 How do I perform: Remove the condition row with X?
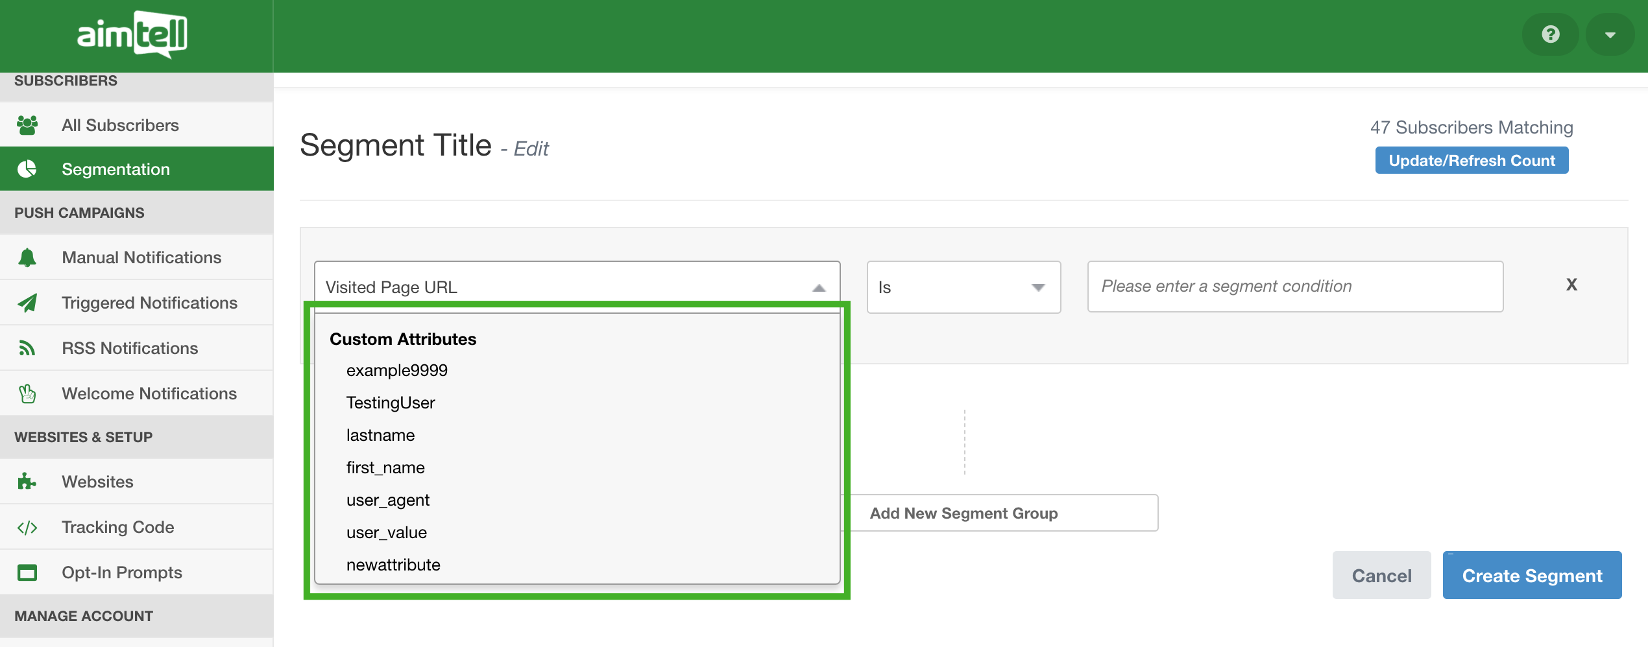[1571, 285]
